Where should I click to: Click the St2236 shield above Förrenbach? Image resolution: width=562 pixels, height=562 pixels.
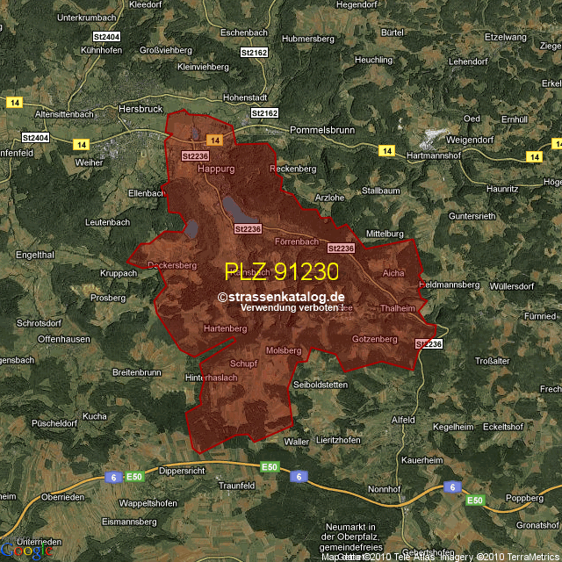(x=248, y=228)
